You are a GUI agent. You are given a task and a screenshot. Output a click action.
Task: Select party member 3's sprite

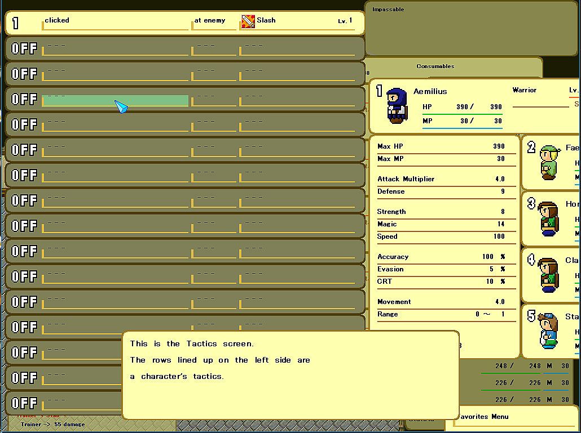click(548, 219)
